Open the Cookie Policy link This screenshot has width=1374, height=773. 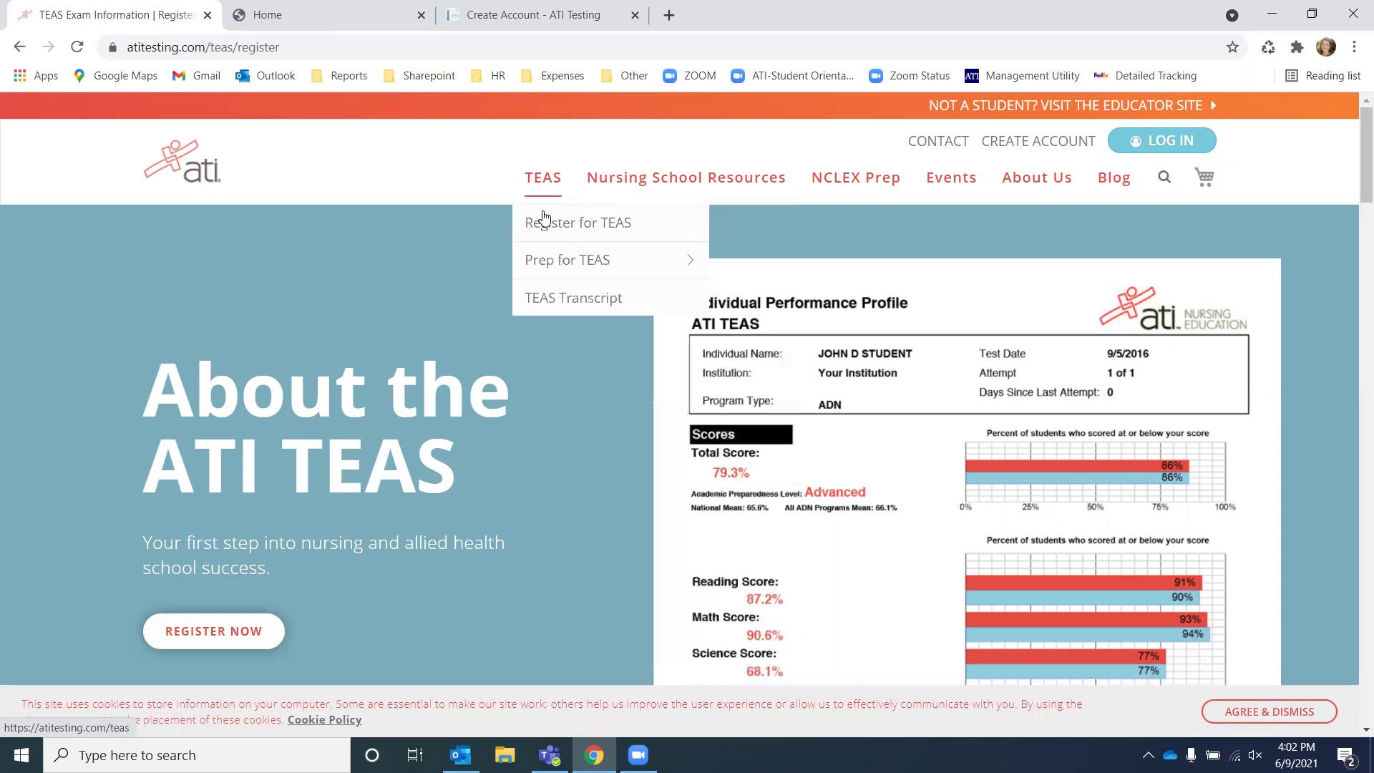coord(324,720)
